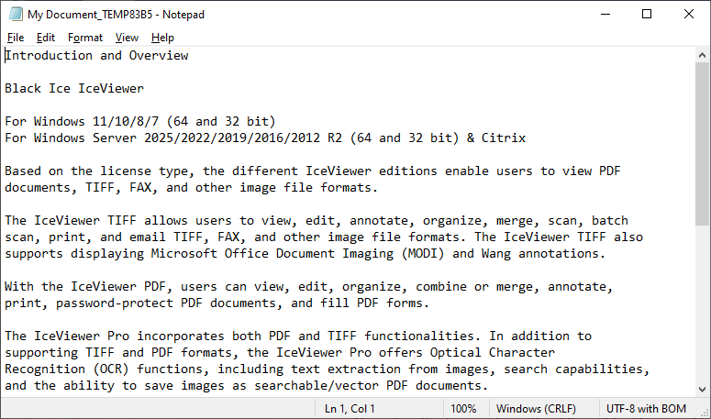
Task: Click the scroll down arrow
Action: pos(702,390)
